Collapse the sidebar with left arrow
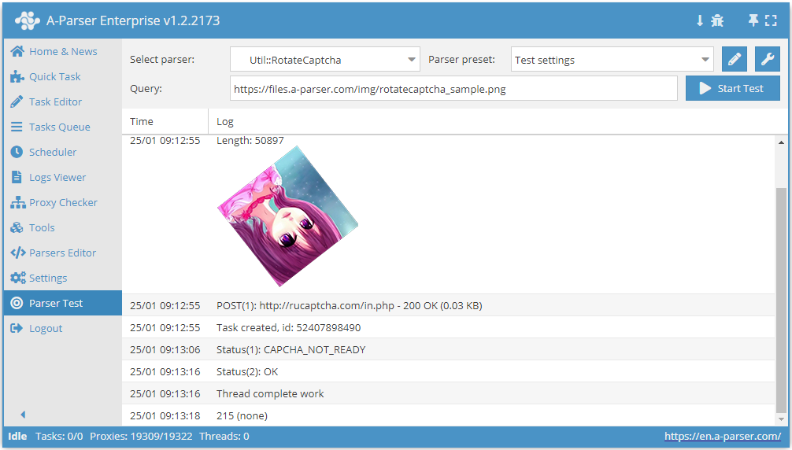Image resolution: width=792 pixels, height=450 pixels. point(23,415)
